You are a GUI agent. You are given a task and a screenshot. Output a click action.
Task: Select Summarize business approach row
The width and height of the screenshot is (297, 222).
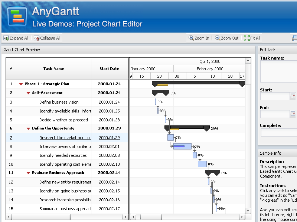click(67, 209)
